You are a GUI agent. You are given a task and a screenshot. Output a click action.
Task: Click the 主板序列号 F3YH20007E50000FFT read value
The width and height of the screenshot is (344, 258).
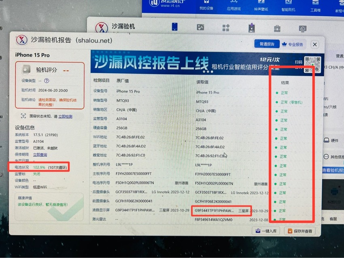(x=212, y=174)
